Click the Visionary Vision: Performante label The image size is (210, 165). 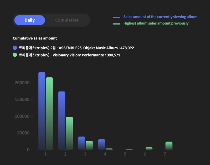coord(69,55)
